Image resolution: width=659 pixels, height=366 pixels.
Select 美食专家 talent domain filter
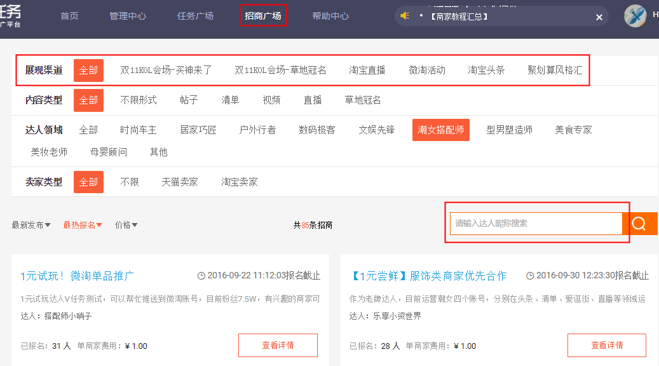coord(573,130)
